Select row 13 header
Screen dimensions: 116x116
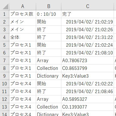pyautogui.click(x=4, y=107)
